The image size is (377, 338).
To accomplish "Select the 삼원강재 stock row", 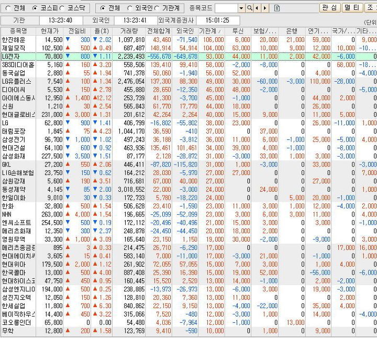I will coord(188,181).
